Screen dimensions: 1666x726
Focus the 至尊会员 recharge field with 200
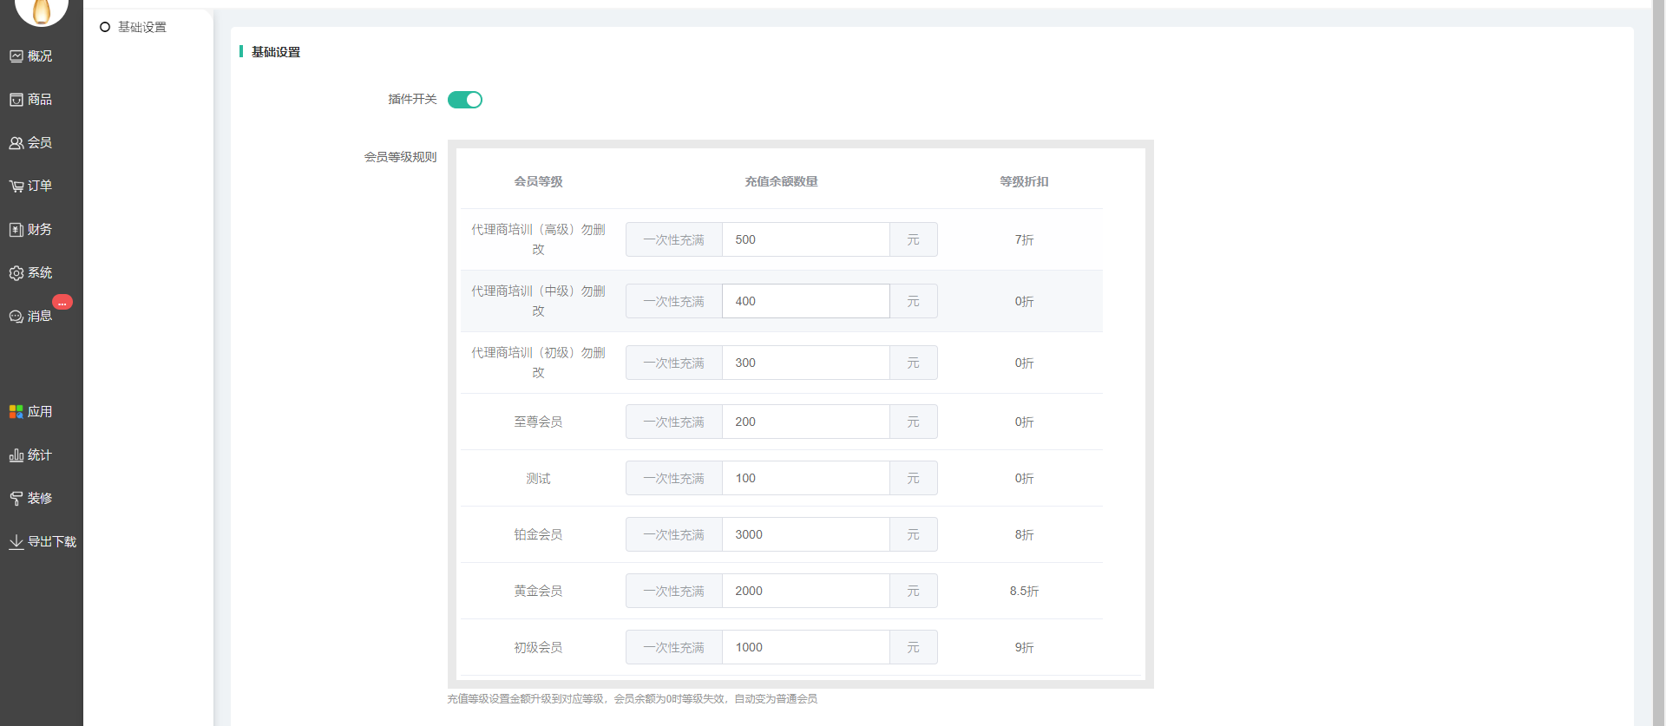click(x=805, y=422)
